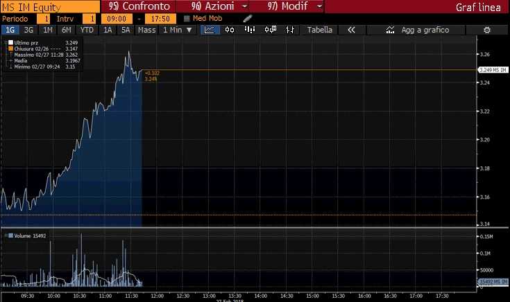Select the 5A period tab

[x=126, y=30]
